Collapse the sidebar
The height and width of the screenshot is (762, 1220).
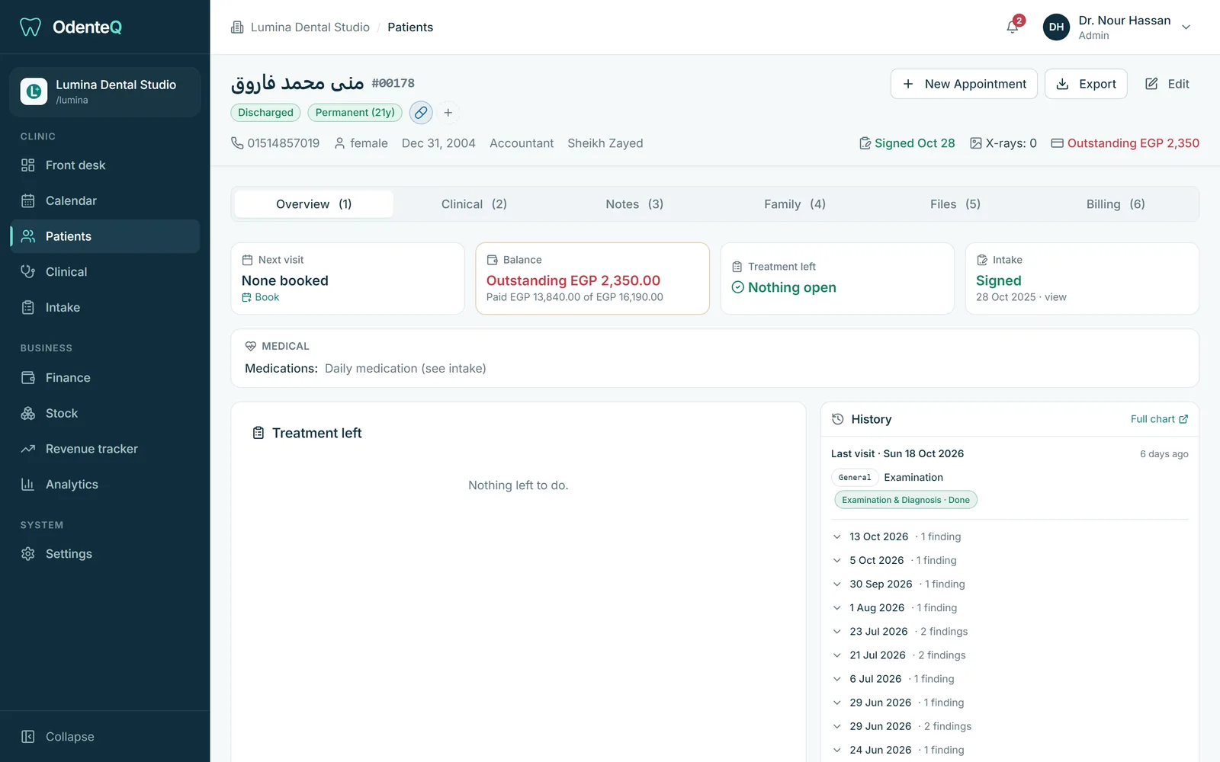click(x=105, y=737)
